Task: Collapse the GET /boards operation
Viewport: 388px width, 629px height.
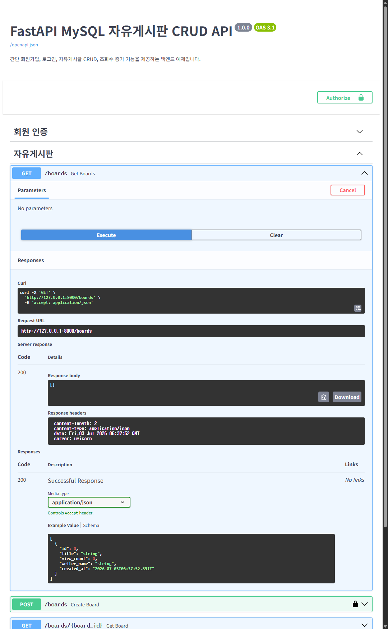Action: click(x=365, y=173)
